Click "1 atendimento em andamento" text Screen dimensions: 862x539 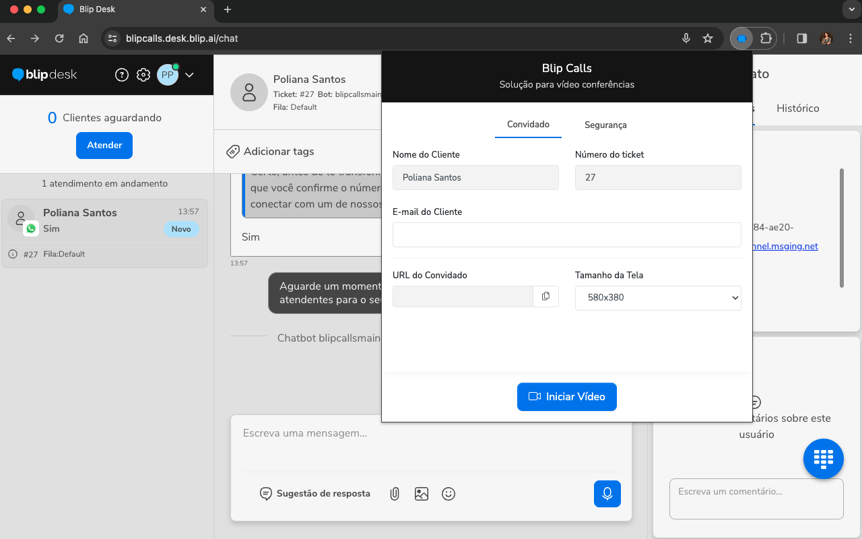pyautogui.click(x=104, y=183)
